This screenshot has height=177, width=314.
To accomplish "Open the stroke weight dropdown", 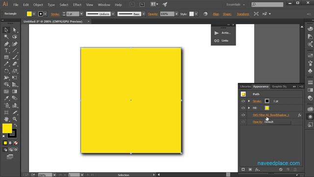I will click(81, 14).
